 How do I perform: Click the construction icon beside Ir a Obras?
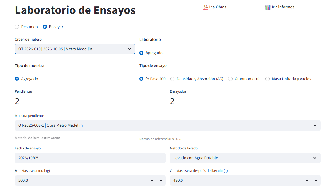pyautogui.click(x=205, y=7)
